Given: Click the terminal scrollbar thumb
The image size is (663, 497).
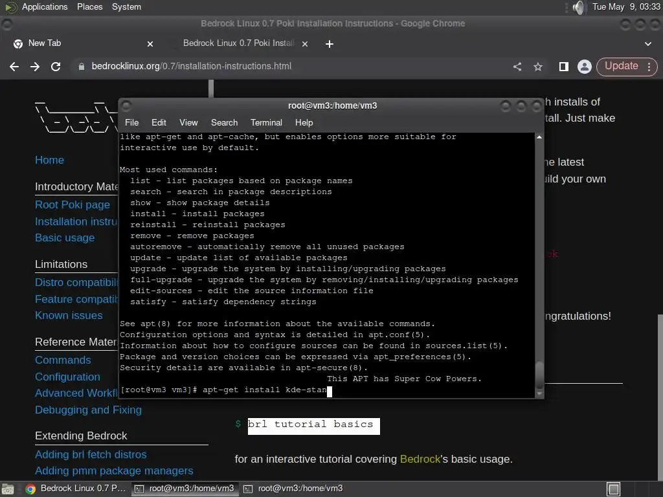Looking at the screenshot, I should click(539, 375).
